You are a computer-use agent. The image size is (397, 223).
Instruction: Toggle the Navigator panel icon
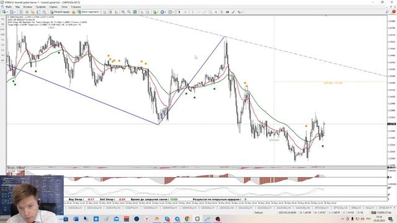(33, 12)
